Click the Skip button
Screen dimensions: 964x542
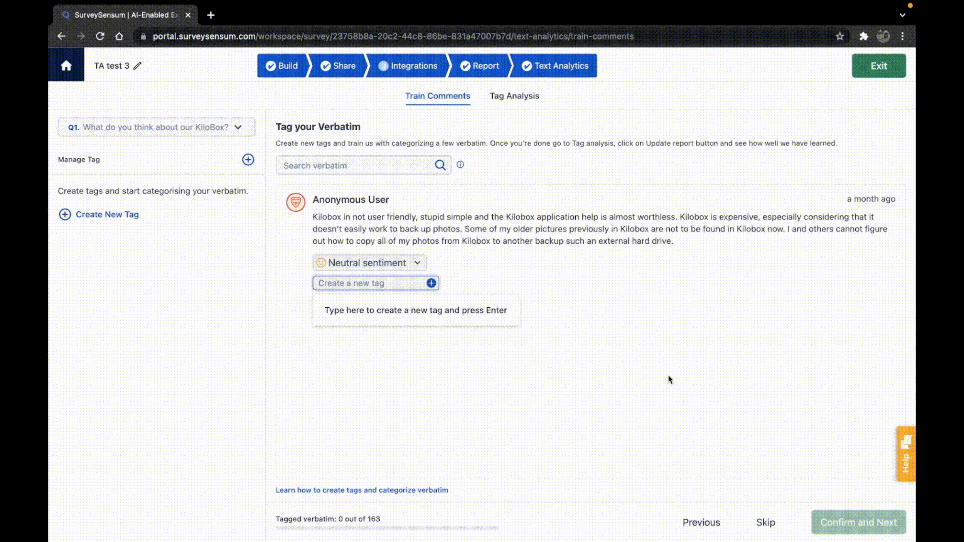pyautogui.click(x=766, y=522)
